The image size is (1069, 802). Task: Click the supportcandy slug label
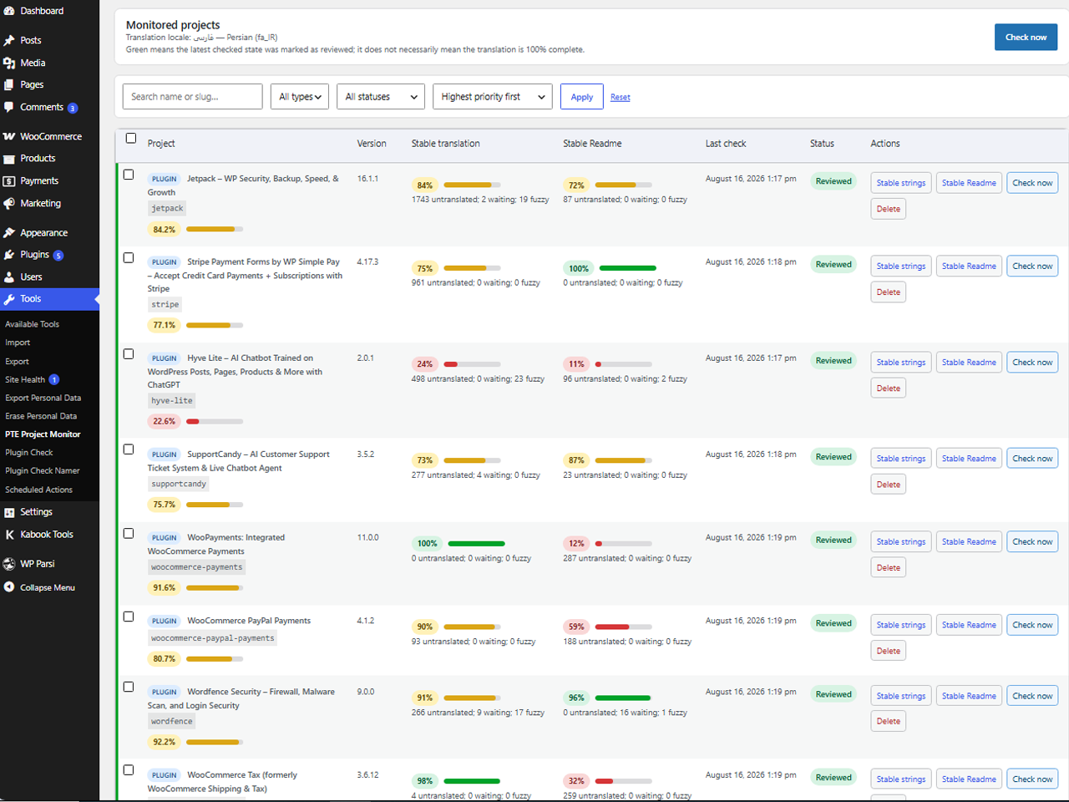click(x=179, y=484)
